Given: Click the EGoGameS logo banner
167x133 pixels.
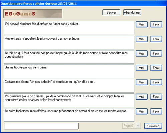Looking at the screenshot, I should pyautogui.click(x=33, y=14).
